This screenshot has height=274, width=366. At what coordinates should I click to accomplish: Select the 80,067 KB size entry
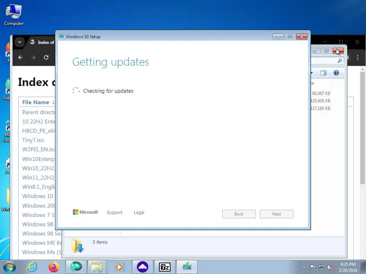click(x=321, y=93)
